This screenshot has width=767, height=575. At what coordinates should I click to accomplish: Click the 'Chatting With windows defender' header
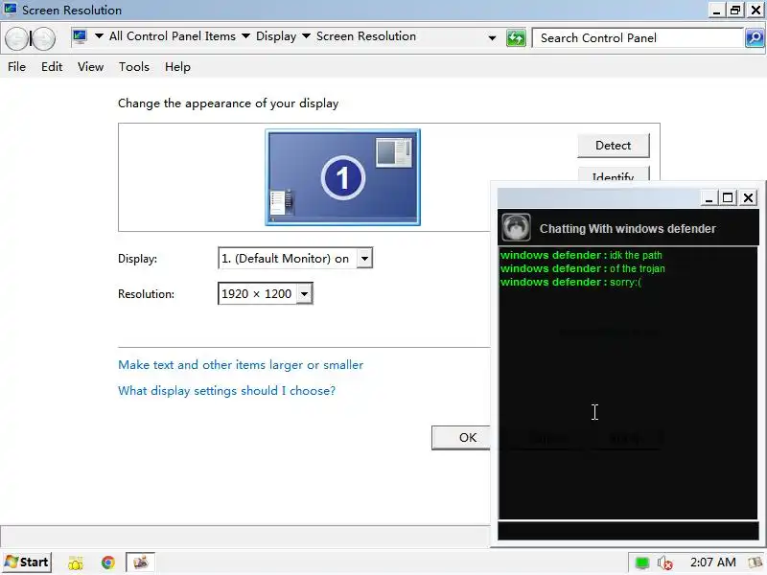(628, 228)
